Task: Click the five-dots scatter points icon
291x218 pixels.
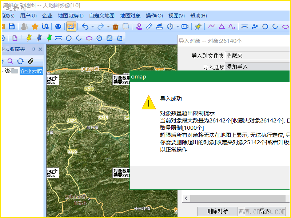Action: (x=255, y=27)
